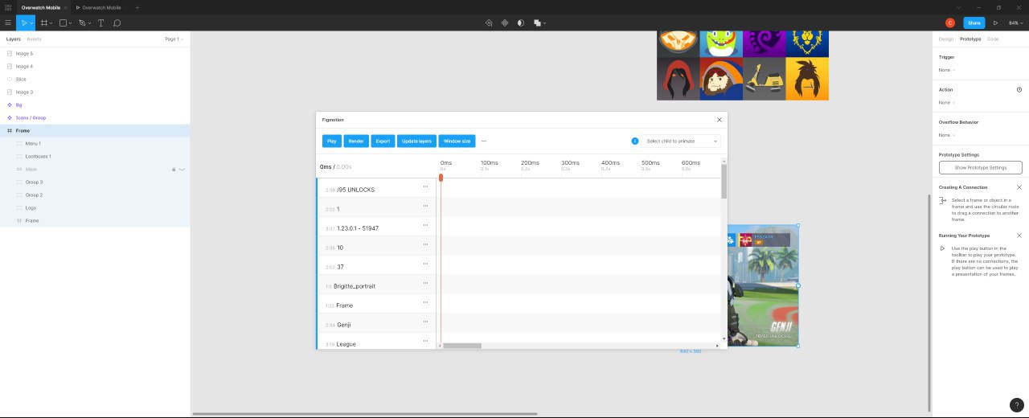
Task: Add a new tab with plus icon
Action: pos(137,7)
